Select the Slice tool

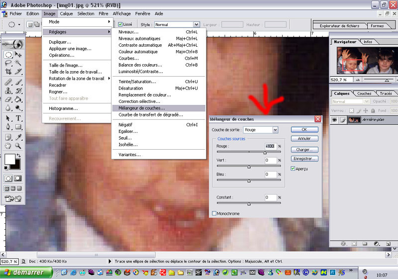18,71
